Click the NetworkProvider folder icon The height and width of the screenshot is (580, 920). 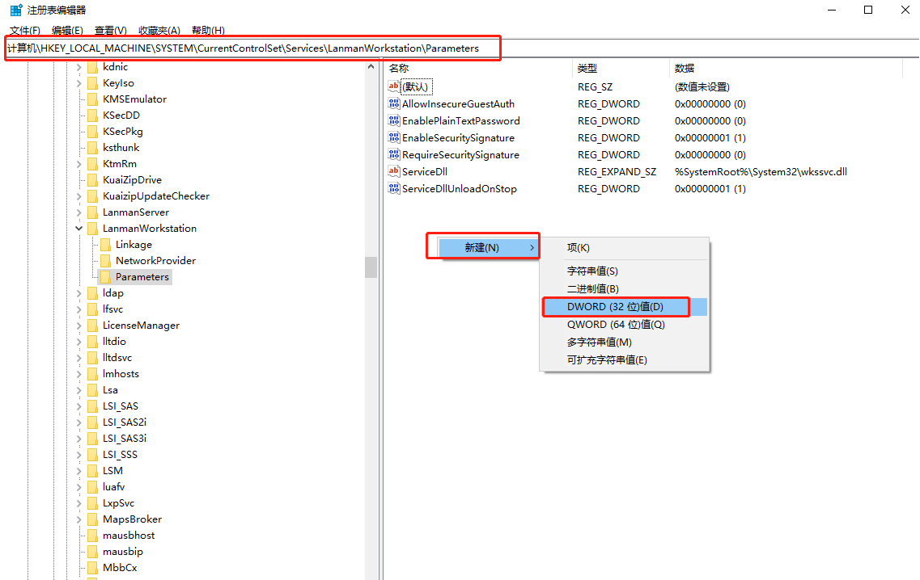(x=105, y=260)
